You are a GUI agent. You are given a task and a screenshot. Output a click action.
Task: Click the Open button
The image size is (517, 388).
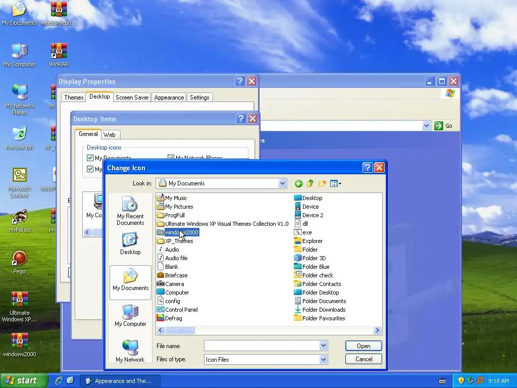(364, 346)
